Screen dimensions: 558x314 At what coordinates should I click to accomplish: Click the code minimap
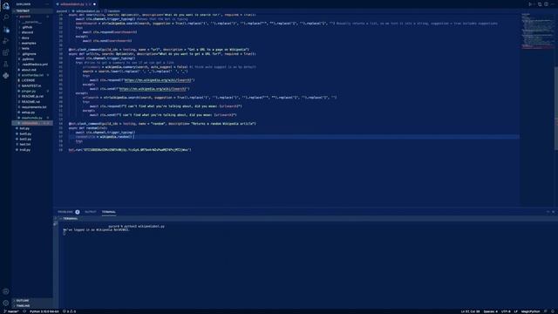tap(537, 31)
